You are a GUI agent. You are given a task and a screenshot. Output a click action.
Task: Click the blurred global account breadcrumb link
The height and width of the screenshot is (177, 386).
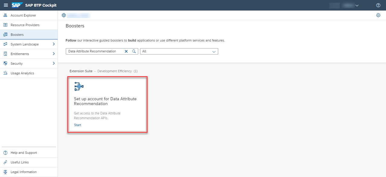pos(79,15)
